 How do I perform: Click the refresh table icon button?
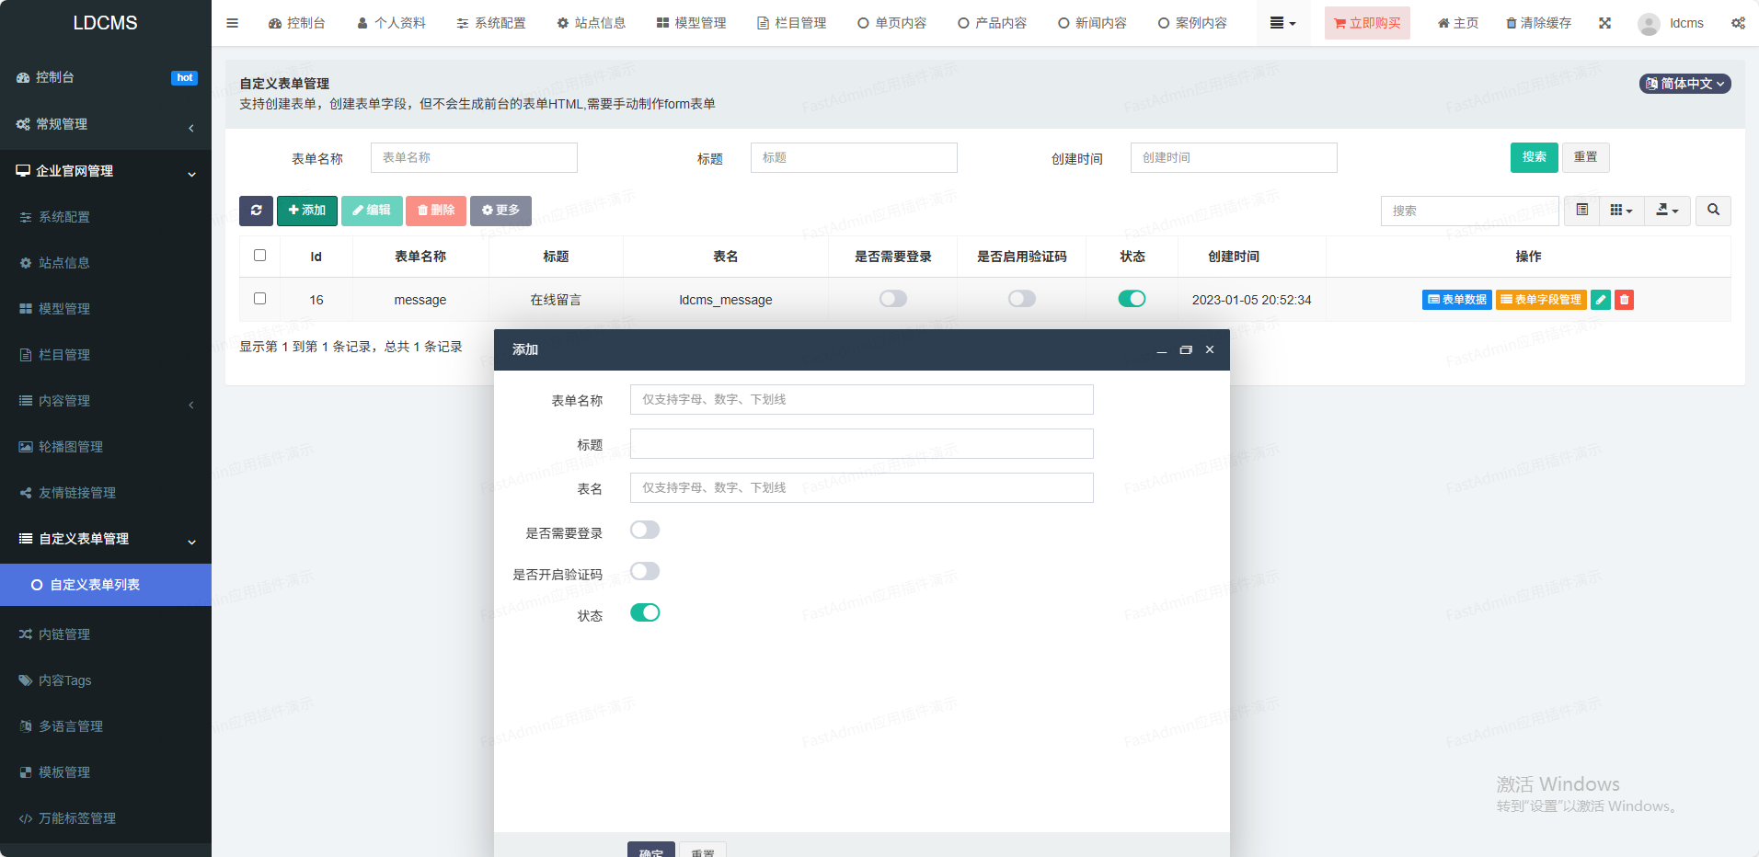256,211
